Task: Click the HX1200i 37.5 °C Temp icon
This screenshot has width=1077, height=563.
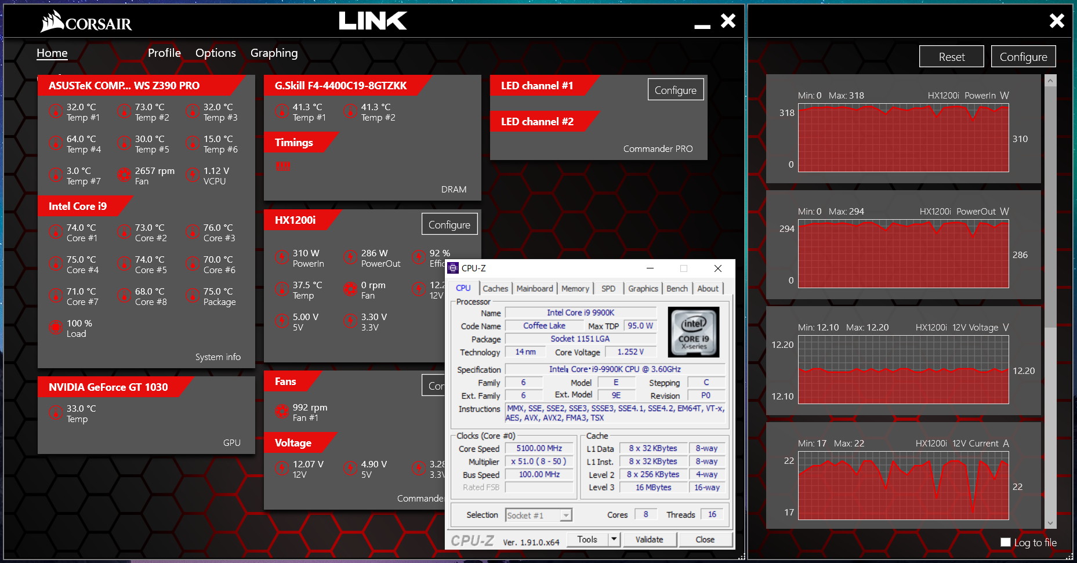Action: [x=282, y=289]
